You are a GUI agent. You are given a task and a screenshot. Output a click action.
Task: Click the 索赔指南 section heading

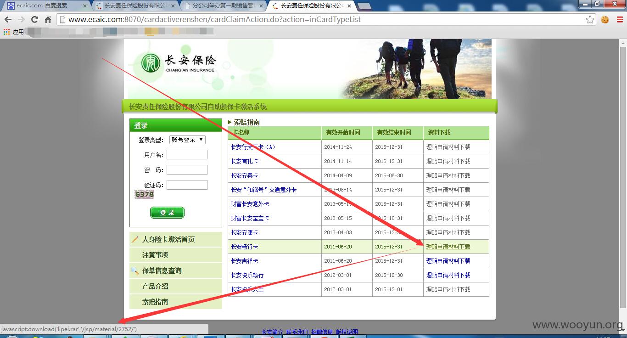coord(247,122)
